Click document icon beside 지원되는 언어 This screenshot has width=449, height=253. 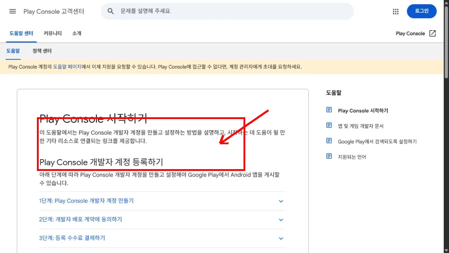[329, 156]
